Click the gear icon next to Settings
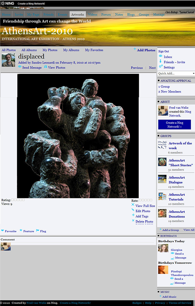195x306 pixels. tap(161, 66)
